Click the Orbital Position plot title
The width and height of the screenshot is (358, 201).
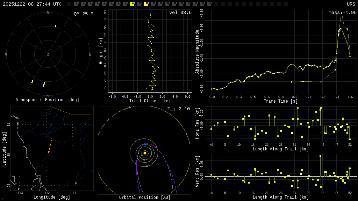pyautogui.click(x=145, y=198)
